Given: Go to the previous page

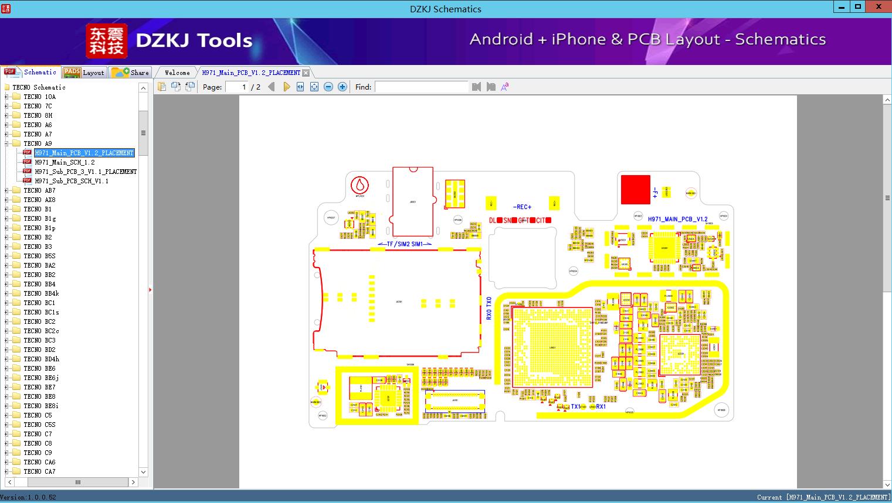Looking at the screenshot, I should [x=272, y=87].
